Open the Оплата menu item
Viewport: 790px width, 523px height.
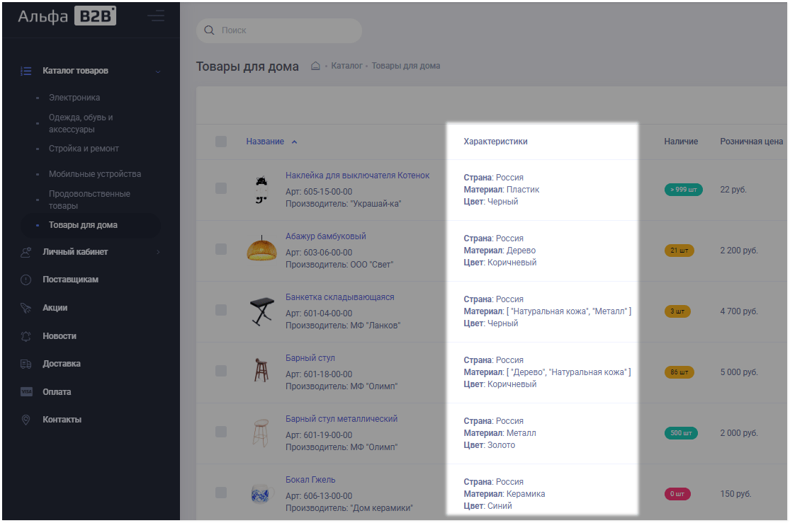pos(57,392)
